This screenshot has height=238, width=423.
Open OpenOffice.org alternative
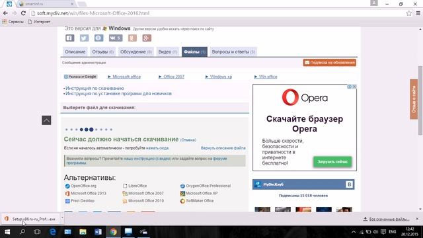coord(83,186)
